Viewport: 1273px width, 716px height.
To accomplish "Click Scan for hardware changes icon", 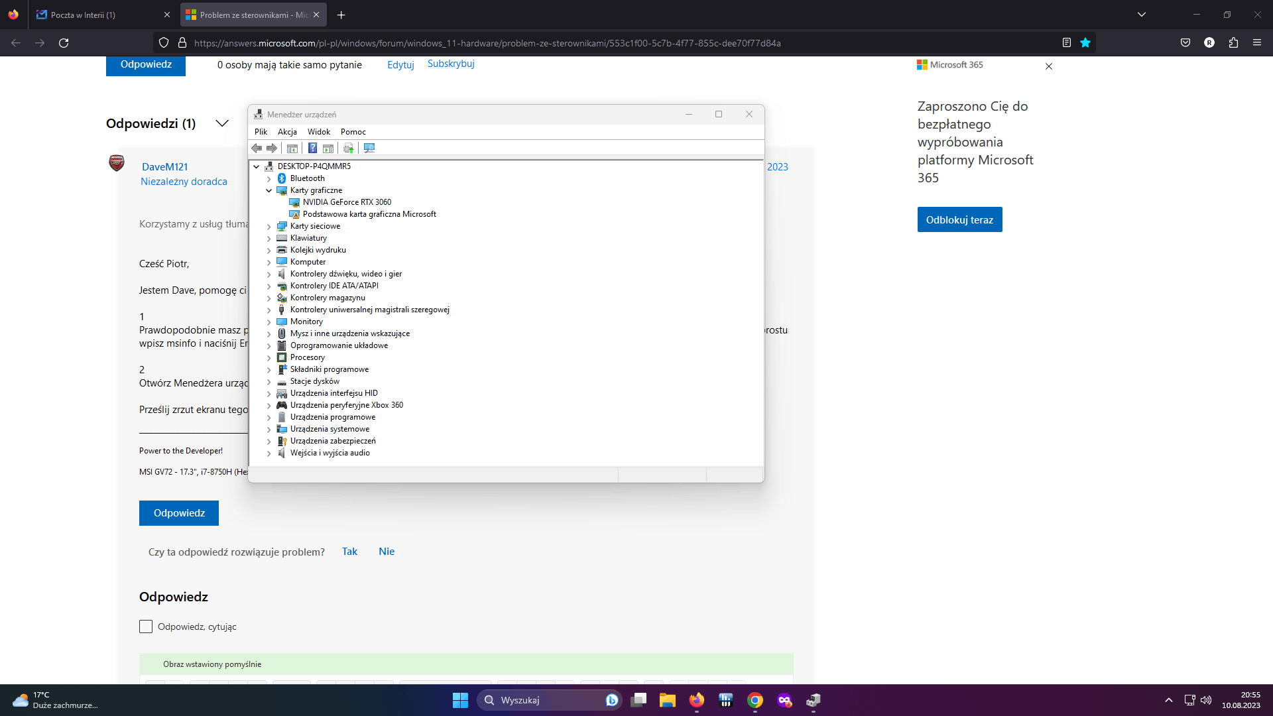I will [369, 148].
